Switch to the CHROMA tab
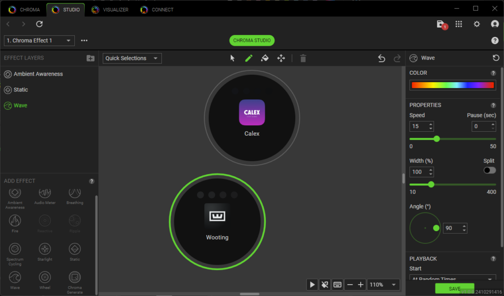The image size is (504, 296). (24, 10)
